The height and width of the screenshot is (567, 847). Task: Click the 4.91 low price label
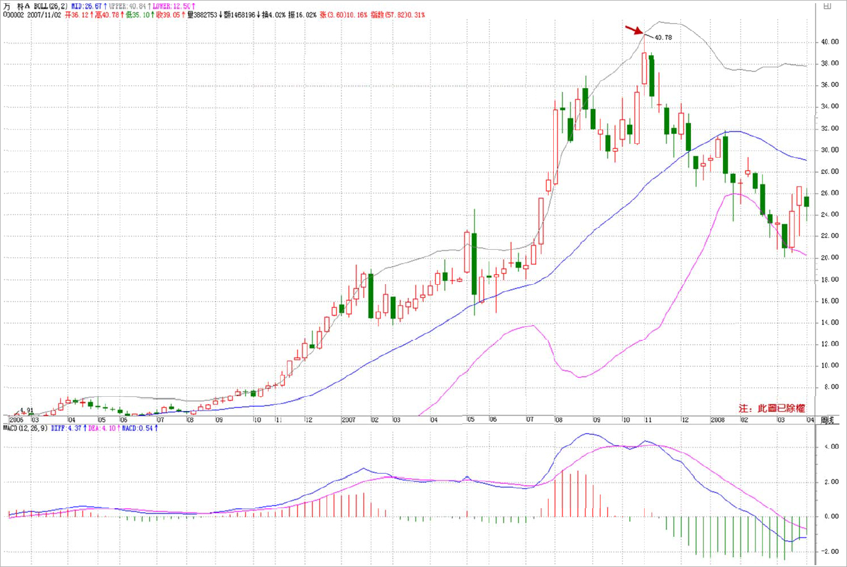click(x=26, y=411)
